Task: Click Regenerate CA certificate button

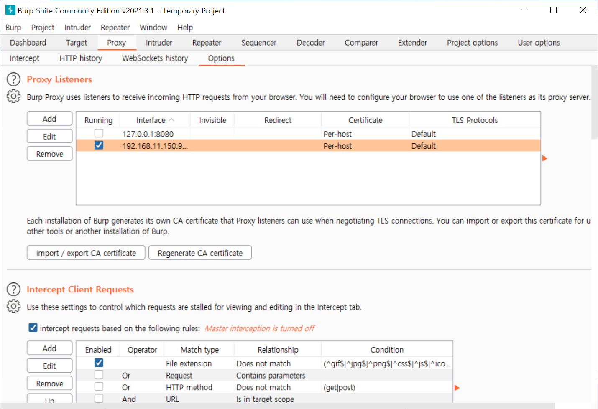Action: (x=200, y=253)
